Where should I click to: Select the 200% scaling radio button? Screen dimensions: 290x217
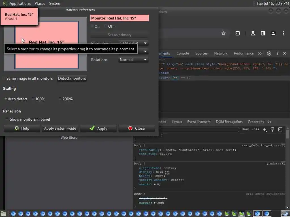click(60, 99)
